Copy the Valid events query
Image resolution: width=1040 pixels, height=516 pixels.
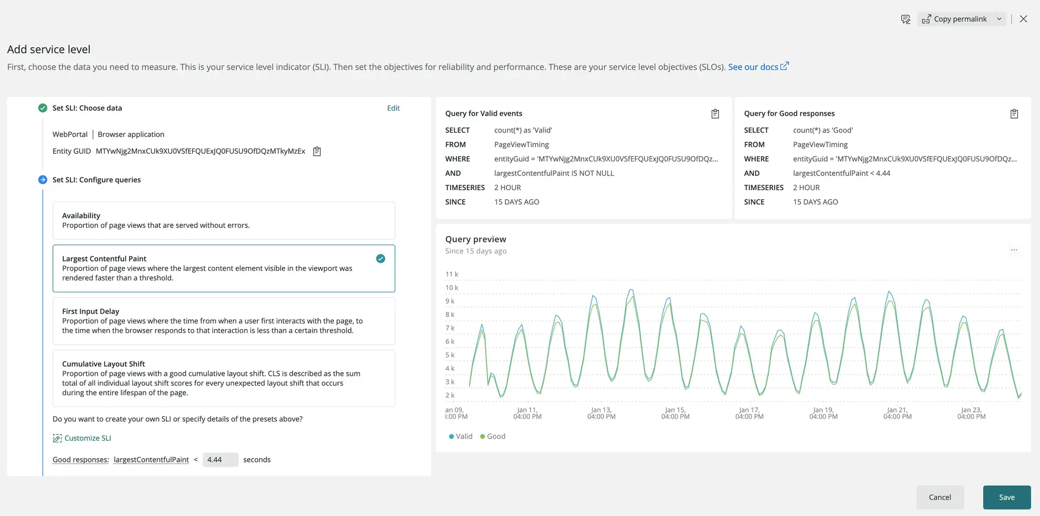715,114
